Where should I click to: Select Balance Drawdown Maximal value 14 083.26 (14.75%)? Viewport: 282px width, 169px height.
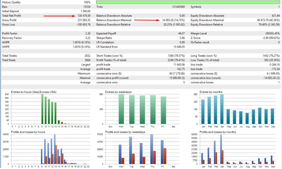[173, 20]
